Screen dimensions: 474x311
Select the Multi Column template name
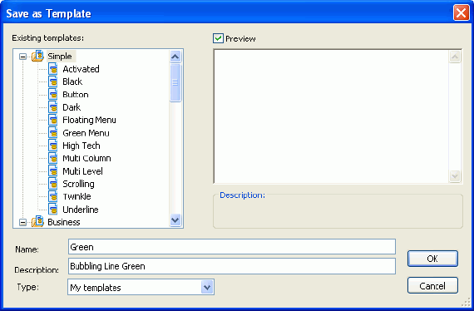86,158
